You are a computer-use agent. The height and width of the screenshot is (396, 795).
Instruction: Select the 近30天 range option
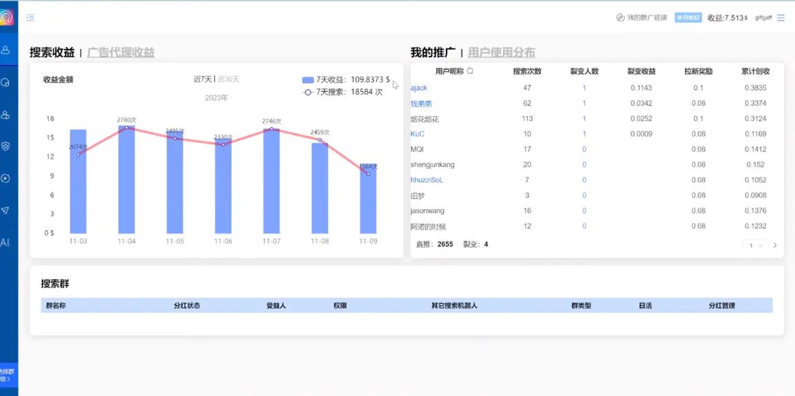[228, 79]
